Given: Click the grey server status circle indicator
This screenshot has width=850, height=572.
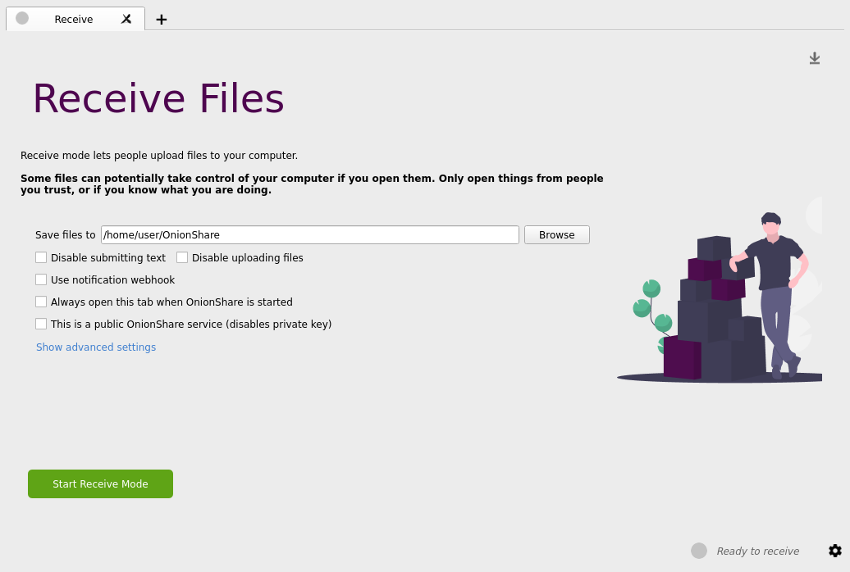Looking at the screenshot, I should click(698, 551).
